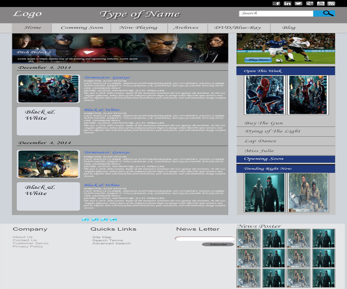The height and width of the screenshot is (289, 347).
Task: Go to the Home menu item
Action: click(x=32, y=28)
